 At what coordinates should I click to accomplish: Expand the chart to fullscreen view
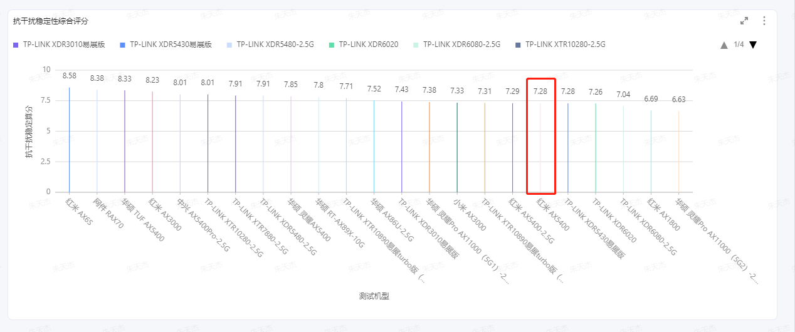pyautogui.click(x=744, y=21)
